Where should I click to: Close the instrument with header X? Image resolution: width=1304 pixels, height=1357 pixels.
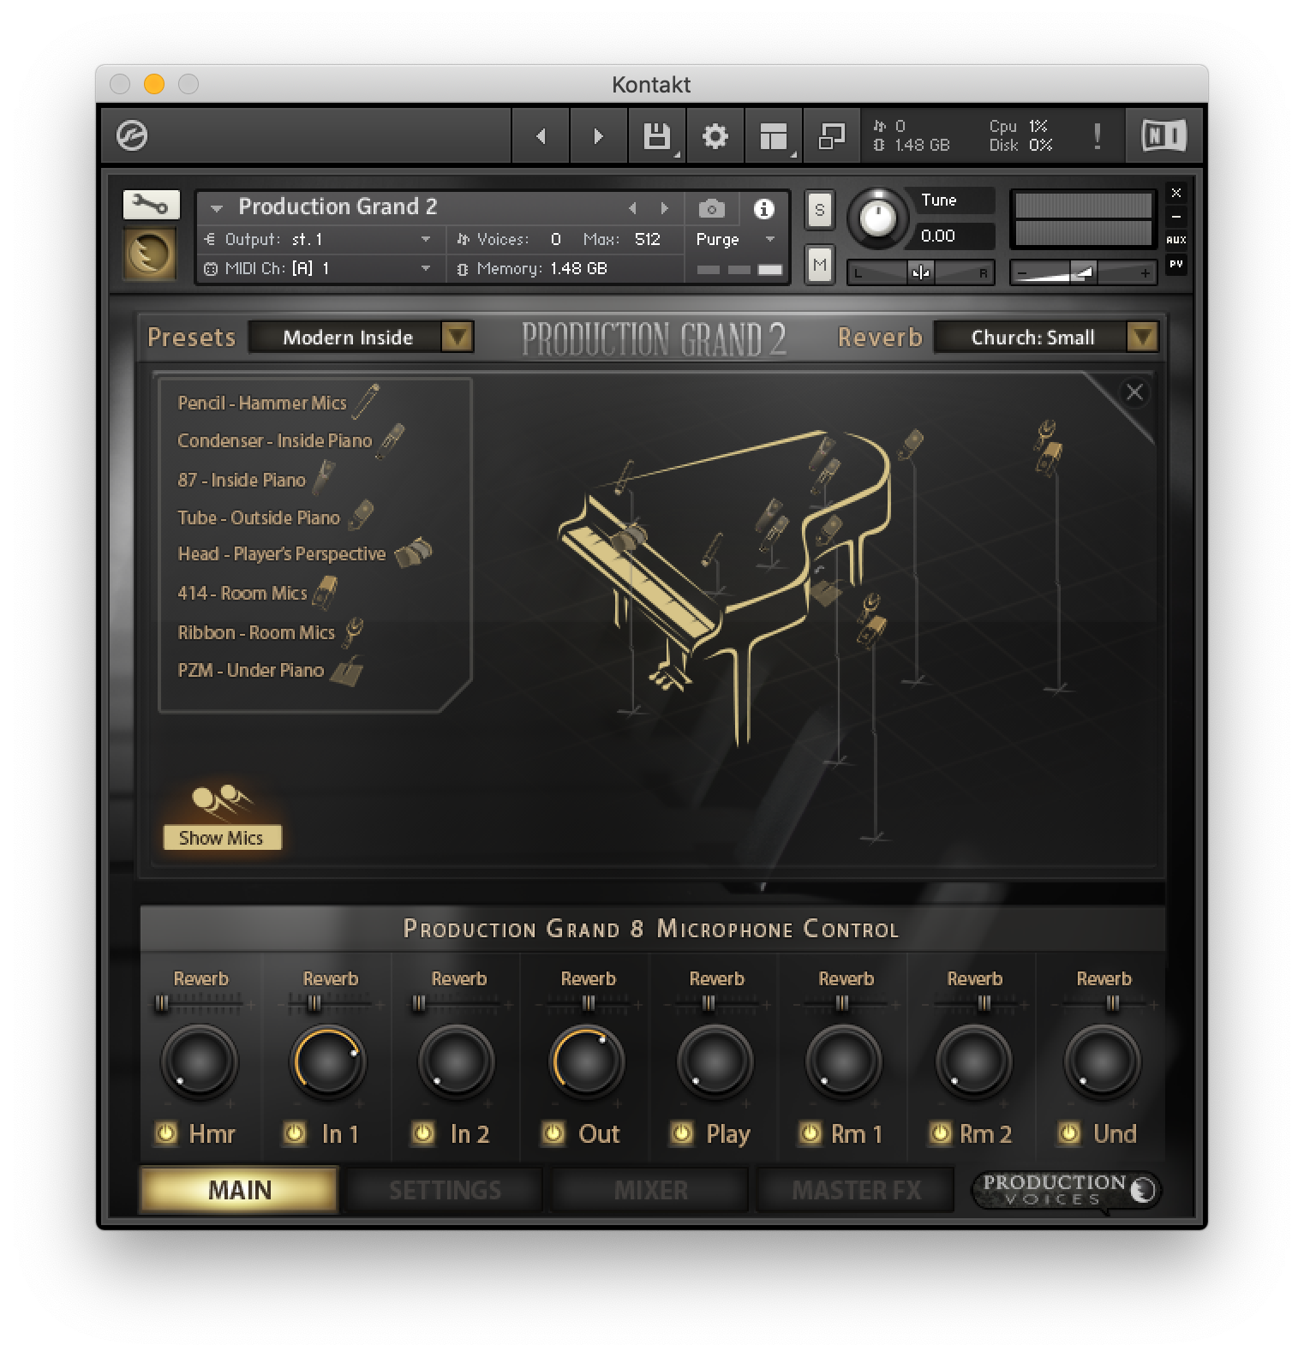(x=1176, y=193)
